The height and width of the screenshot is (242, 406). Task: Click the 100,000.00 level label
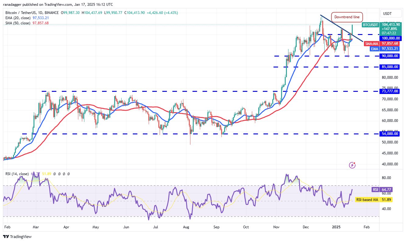point(390,38)
